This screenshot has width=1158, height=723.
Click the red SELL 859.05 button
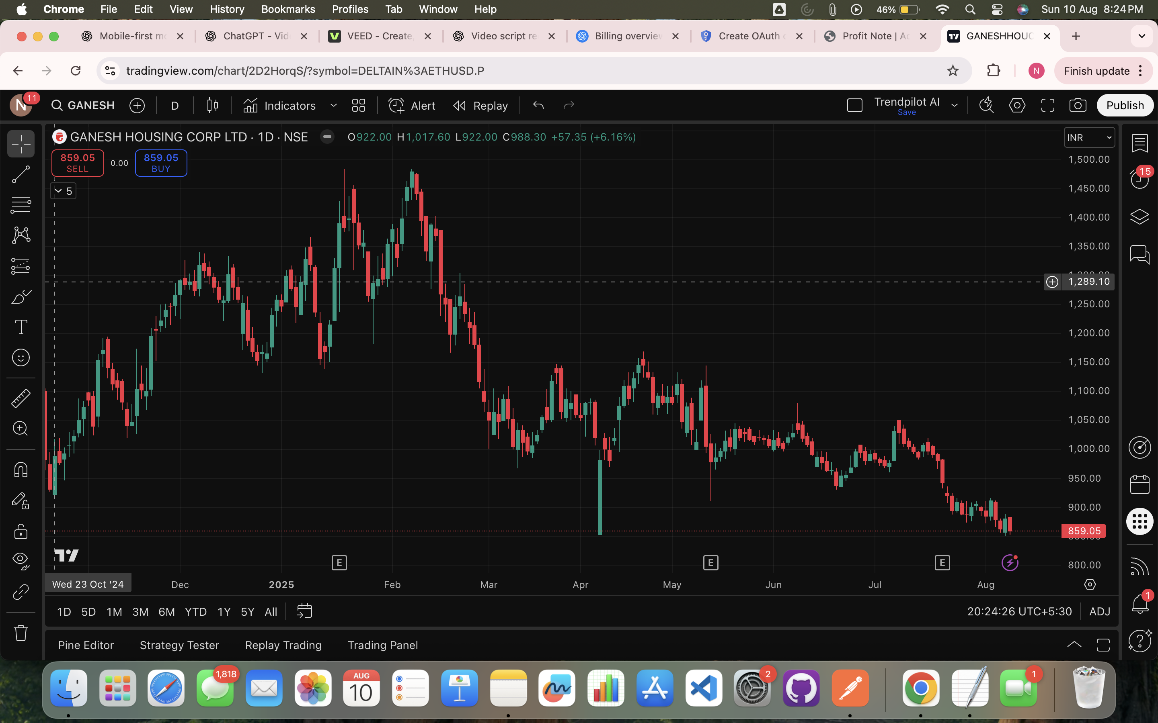[78, 163]
